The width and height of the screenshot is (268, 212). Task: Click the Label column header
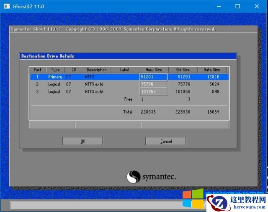pos(125,70)
